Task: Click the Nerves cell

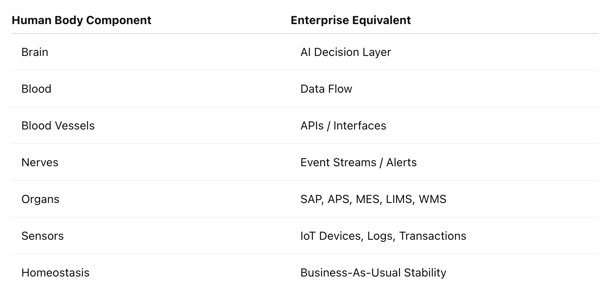Action: (40, 163)
